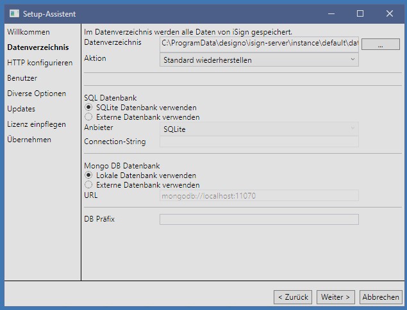Go to HTTP konfigurieren step
This screenshot has width=407, height=310.
(x=40, y=63)
